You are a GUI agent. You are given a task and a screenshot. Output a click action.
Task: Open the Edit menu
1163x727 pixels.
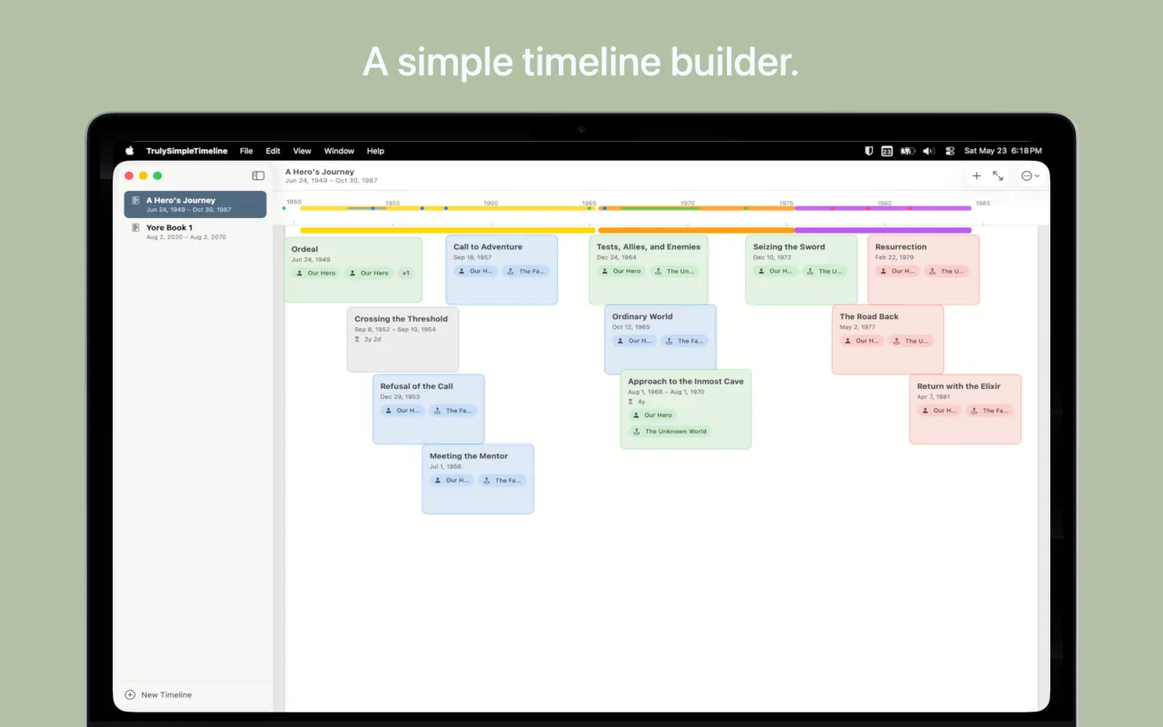(x=273, y=151)
